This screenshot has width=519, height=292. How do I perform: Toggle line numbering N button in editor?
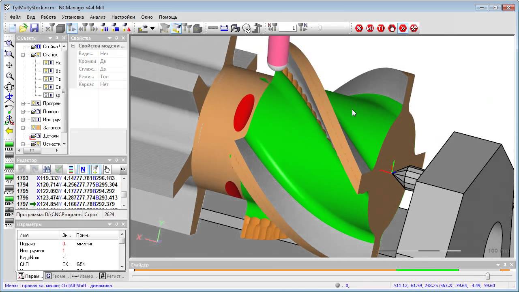83,169
